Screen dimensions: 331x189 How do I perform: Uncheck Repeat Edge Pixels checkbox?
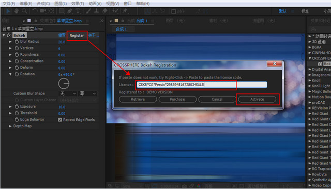pos(60,120)
